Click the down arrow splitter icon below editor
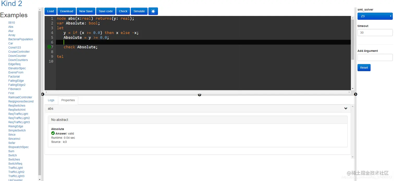Screen dimensions: 394x181 click(x=200, y=95)
